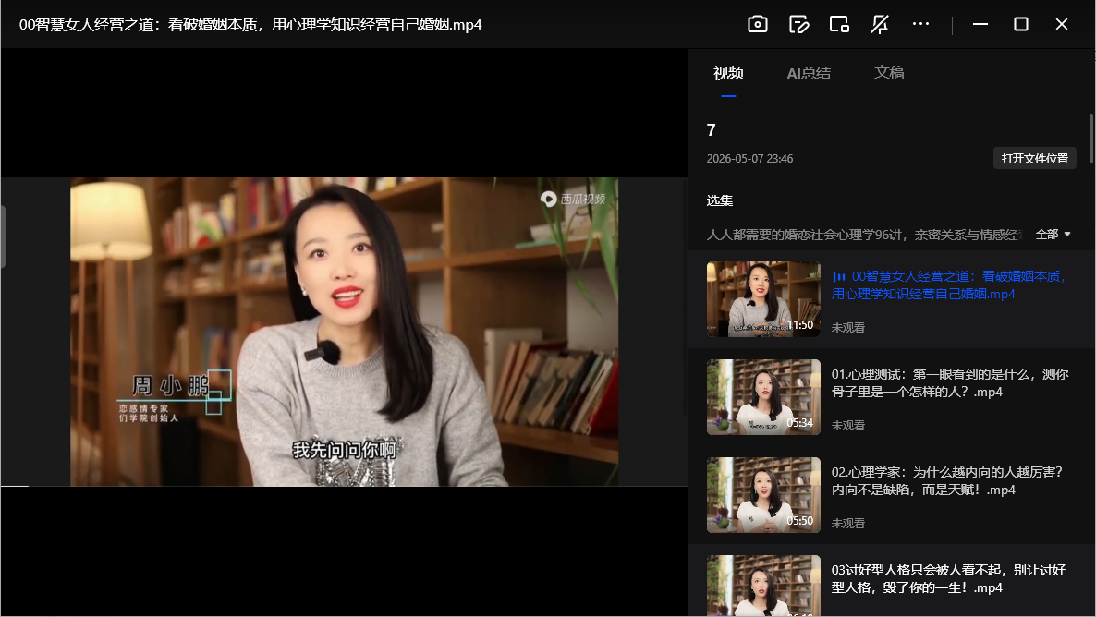Open the notes edit icon

click(x=798, y=24)
